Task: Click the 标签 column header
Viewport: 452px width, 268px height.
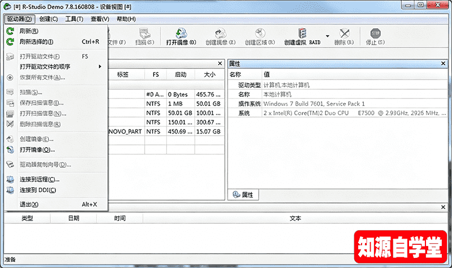Action: click(123, 75)
